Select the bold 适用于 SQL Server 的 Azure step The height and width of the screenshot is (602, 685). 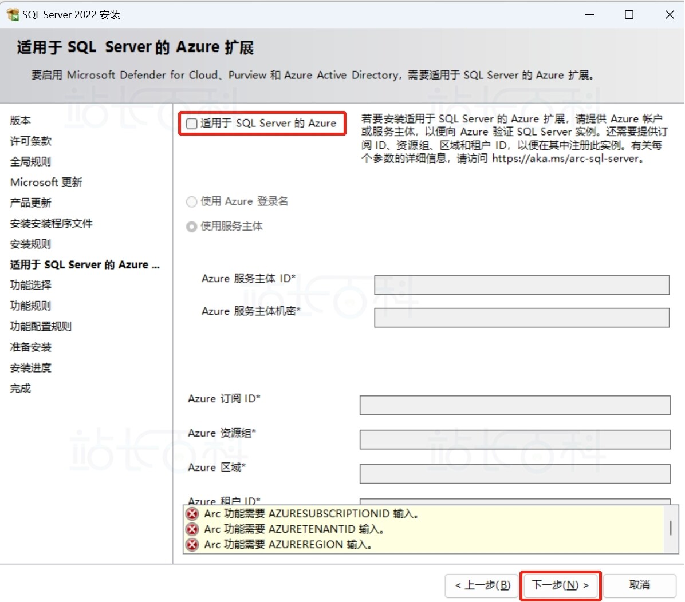pos(85,264)
